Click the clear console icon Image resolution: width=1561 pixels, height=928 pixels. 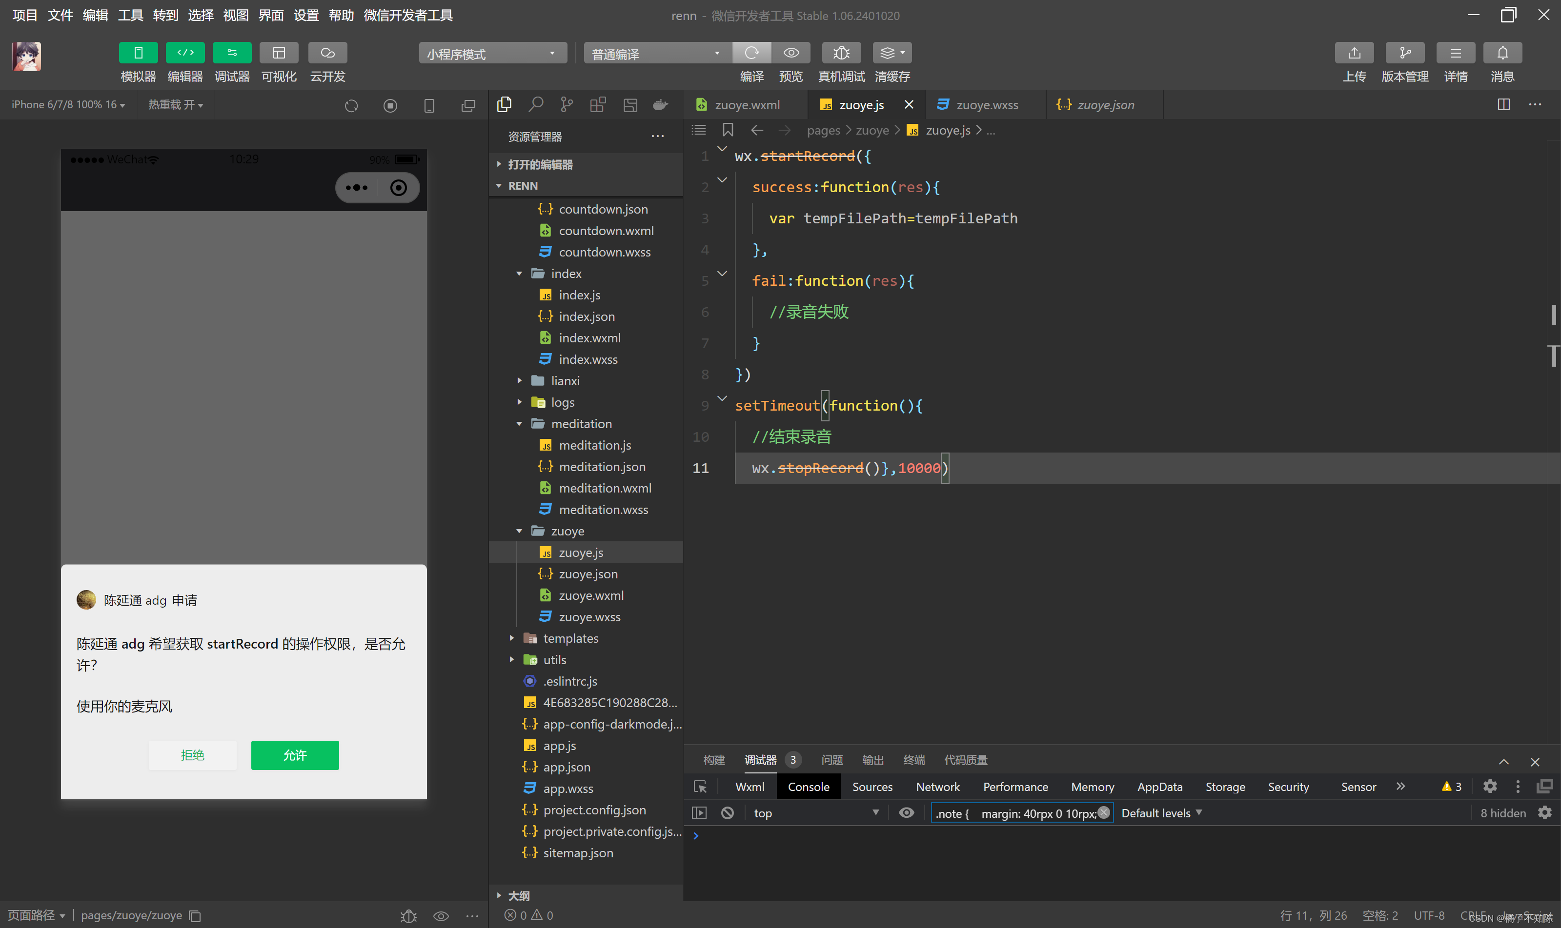point(727,813)
